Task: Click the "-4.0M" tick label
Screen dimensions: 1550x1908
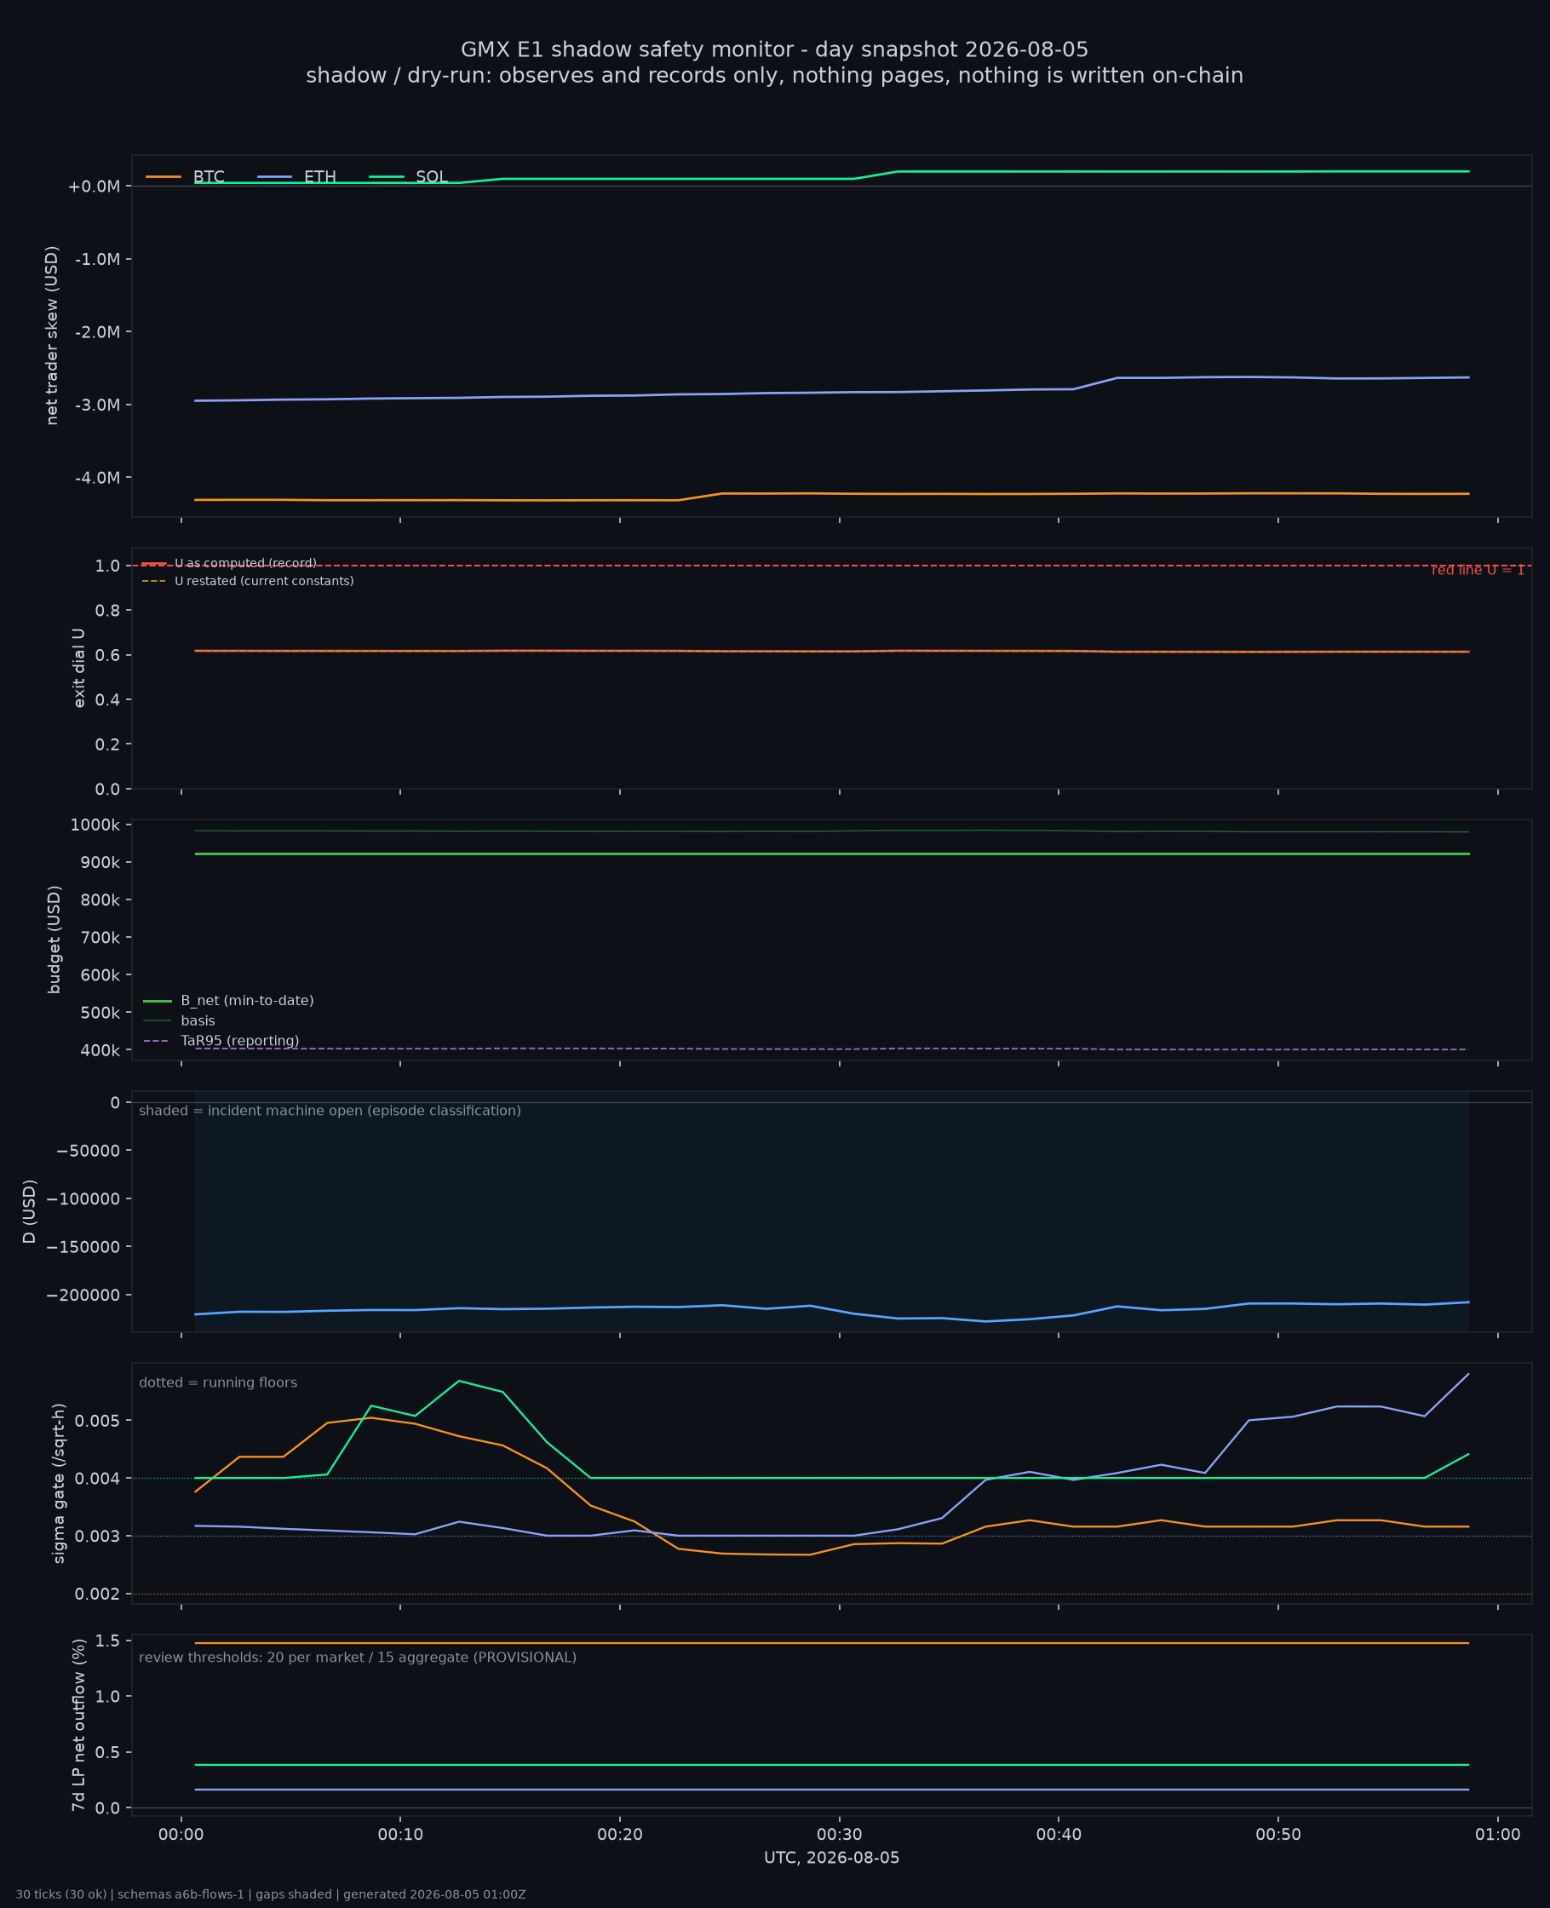Action: click(x=97, y=478)
